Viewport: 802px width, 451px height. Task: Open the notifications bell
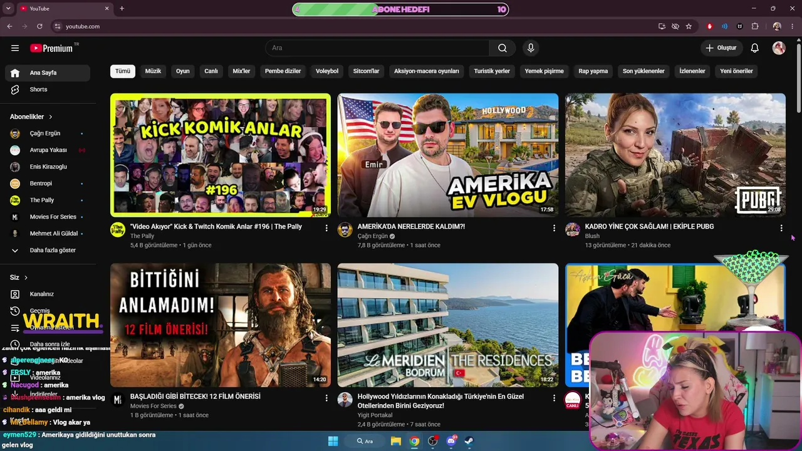755,48
